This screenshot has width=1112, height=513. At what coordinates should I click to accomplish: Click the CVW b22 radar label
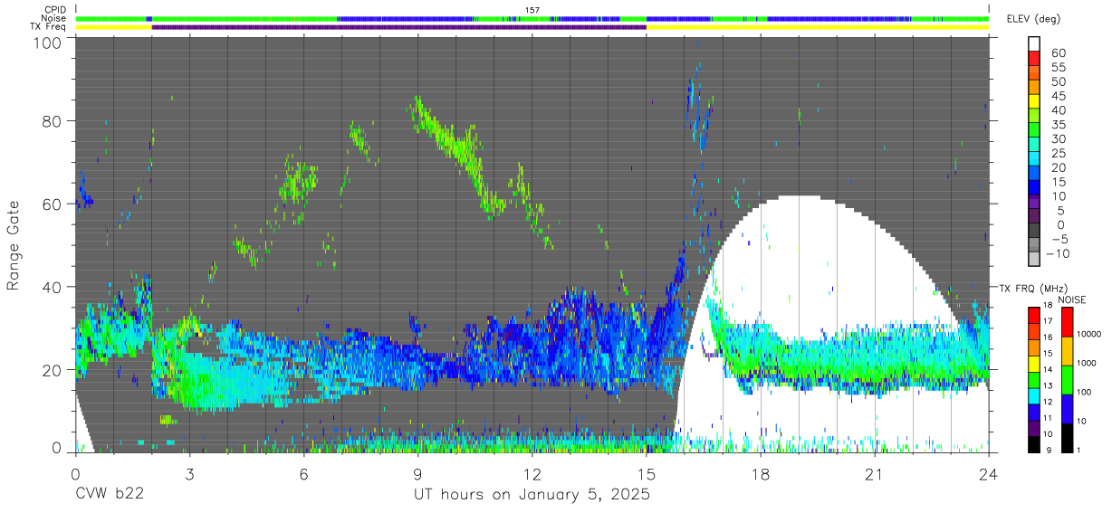110,495
